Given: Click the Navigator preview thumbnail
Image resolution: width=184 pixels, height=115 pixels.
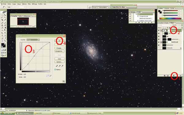Looking at the screenshot, I should point(23,21).
